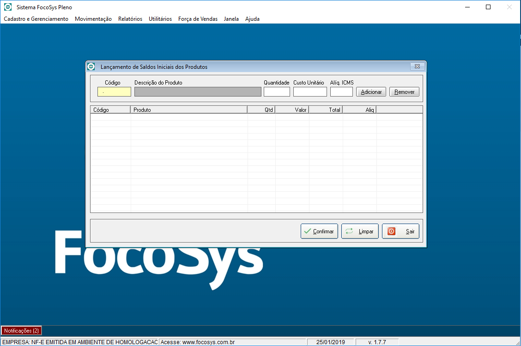The width and height of the screenshot is (521, 346).
Task: Click the date 25/01/2019 in status bar
Action: 331,342
